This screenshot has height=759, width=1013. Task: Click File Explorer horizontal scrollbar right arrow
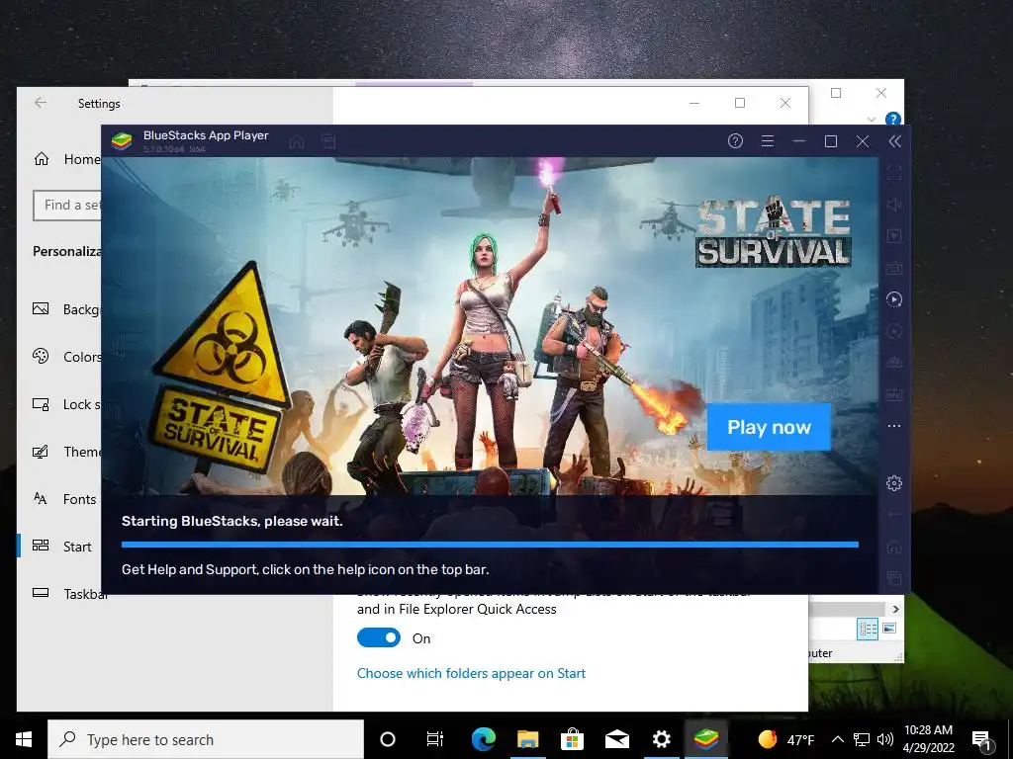point(895,609)
